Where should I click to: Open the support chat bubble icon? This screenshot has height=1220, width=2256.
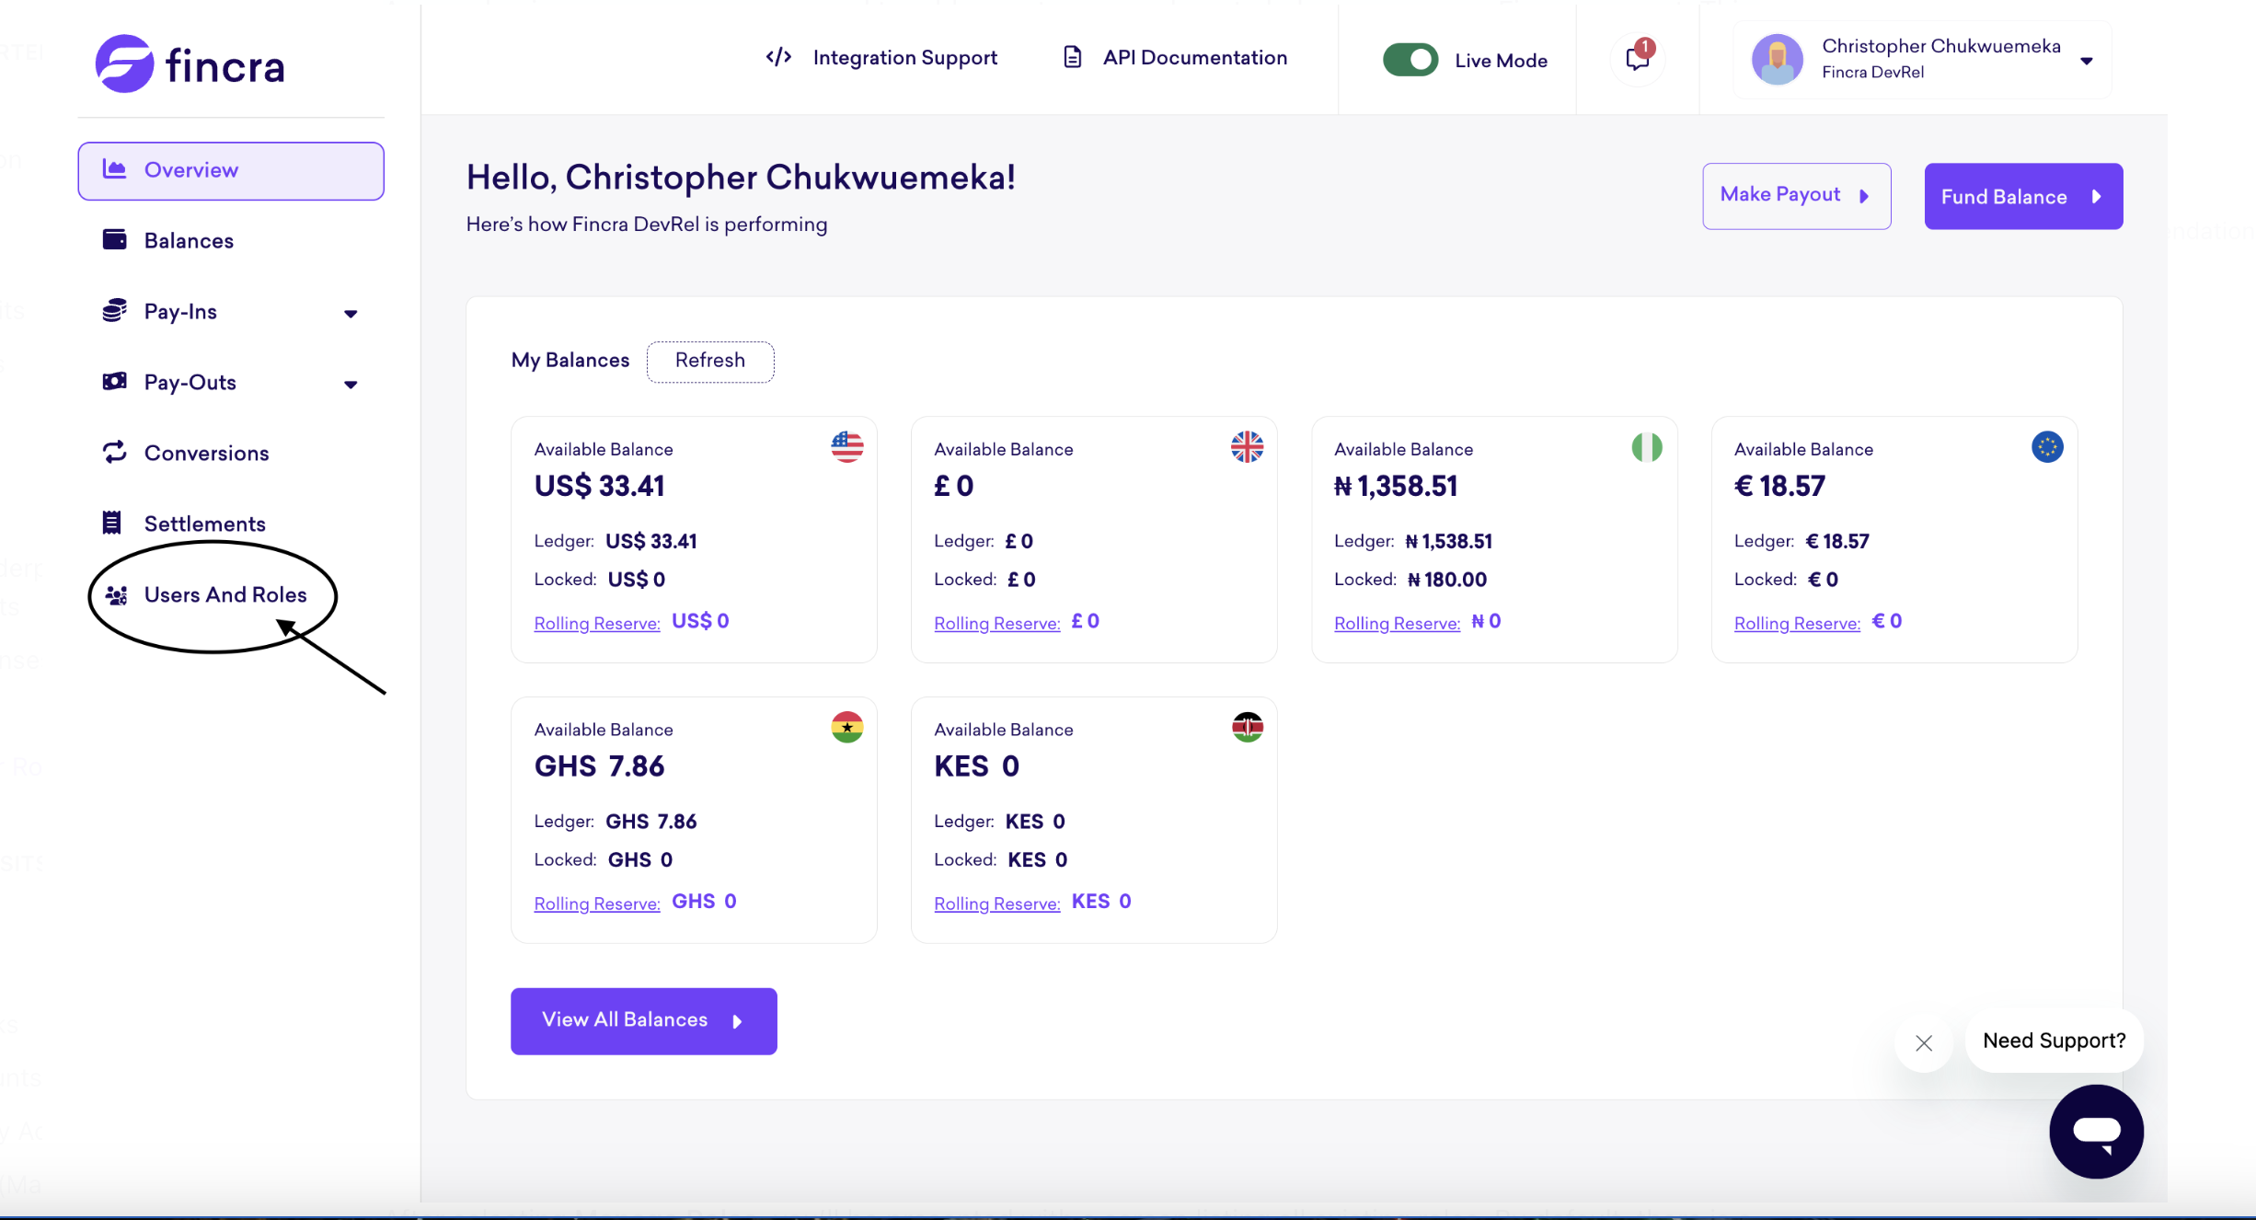2096,1131
